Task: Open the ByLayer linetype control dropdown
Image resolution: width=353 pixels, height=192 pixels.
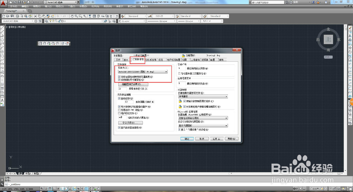Action: point(161,21)
